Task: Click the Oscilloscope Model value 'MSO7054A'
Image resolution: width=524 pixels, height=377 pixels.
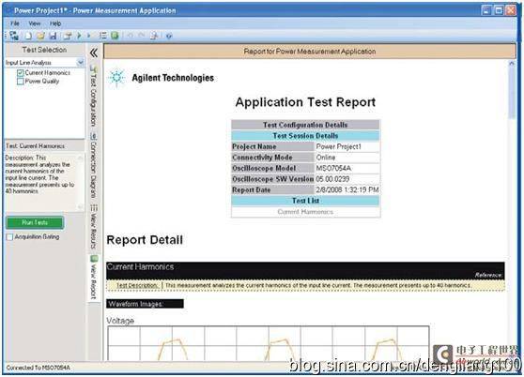Action: pyautogui.click(x=333, y=168)
